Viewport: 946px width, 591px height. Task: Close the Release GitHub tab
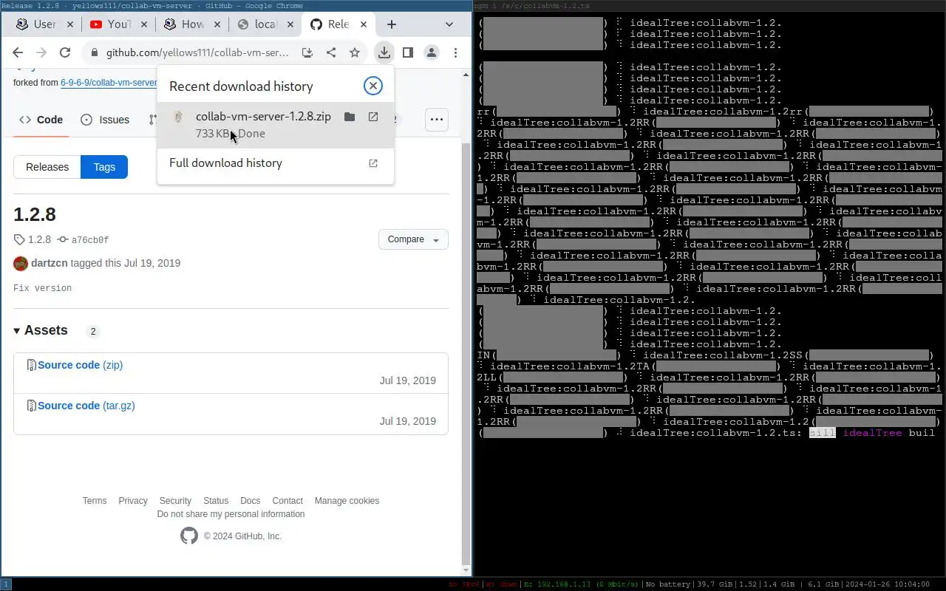point(364,24)
